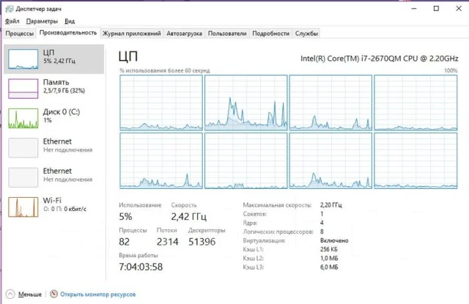Click the resource monitor gauge icon
The height and width of the screenshot is (304, 469).
pyautogui.click(x=53, y=294)
